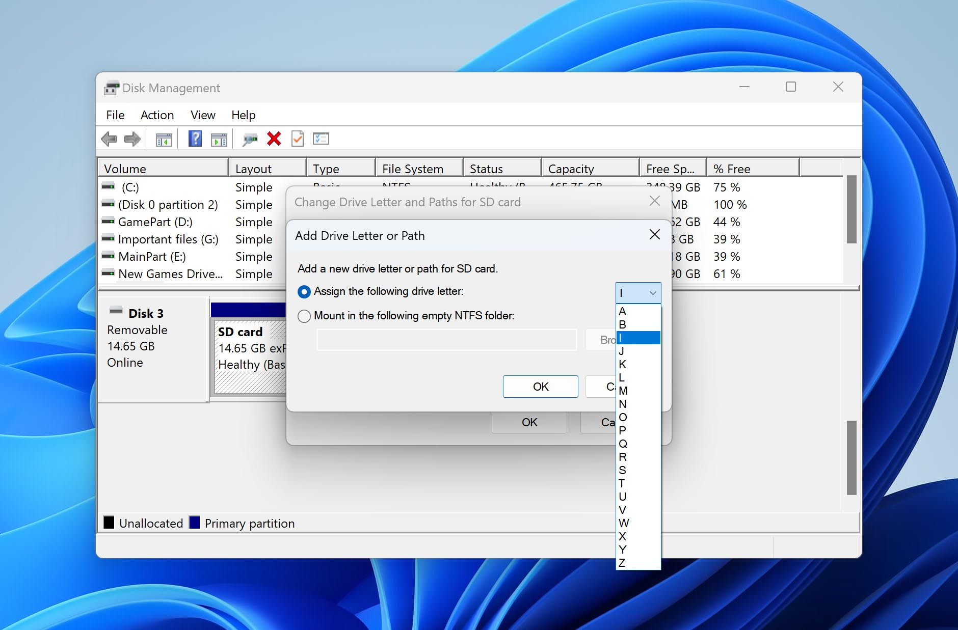
Task: Open the File menu
Action: [115, 115]
